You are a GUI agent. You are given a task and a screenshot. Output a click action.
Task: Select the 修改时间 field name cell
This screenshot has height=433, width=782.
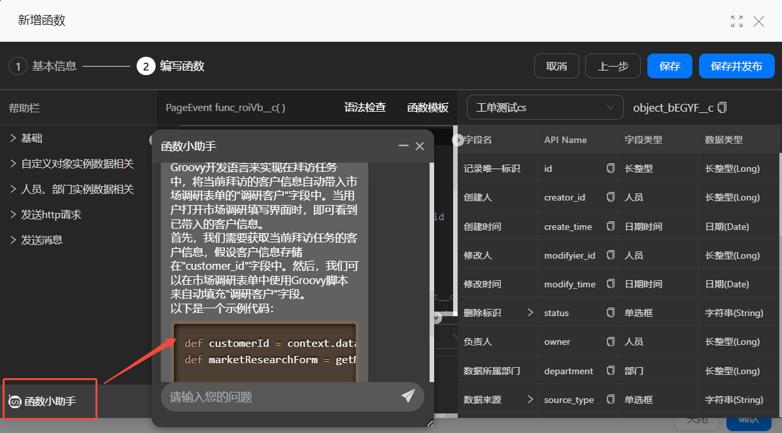[483, 284]
